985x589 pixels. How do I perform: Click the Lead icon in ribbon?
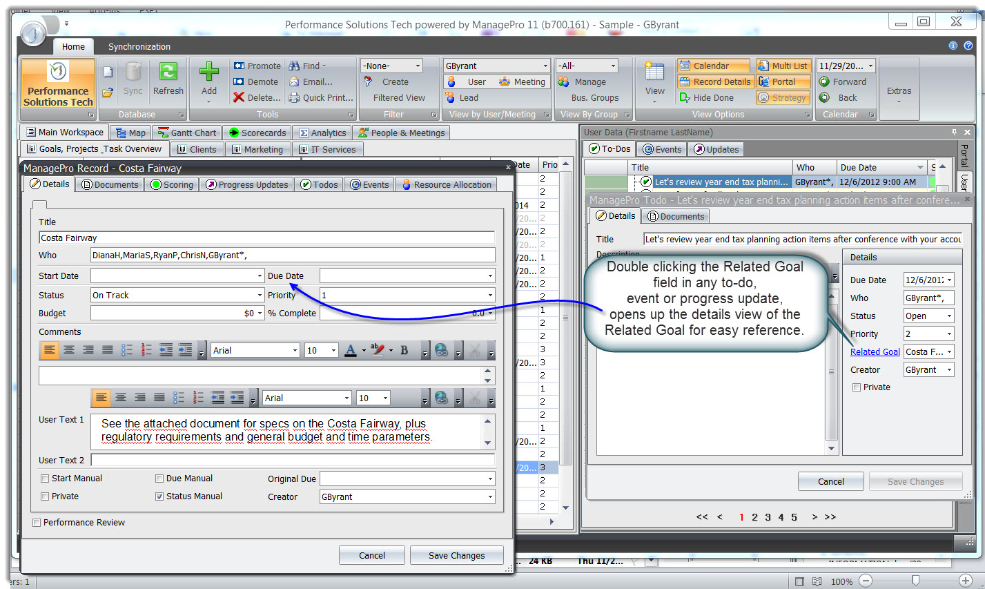pyautogui.click(x=451, y=97)
